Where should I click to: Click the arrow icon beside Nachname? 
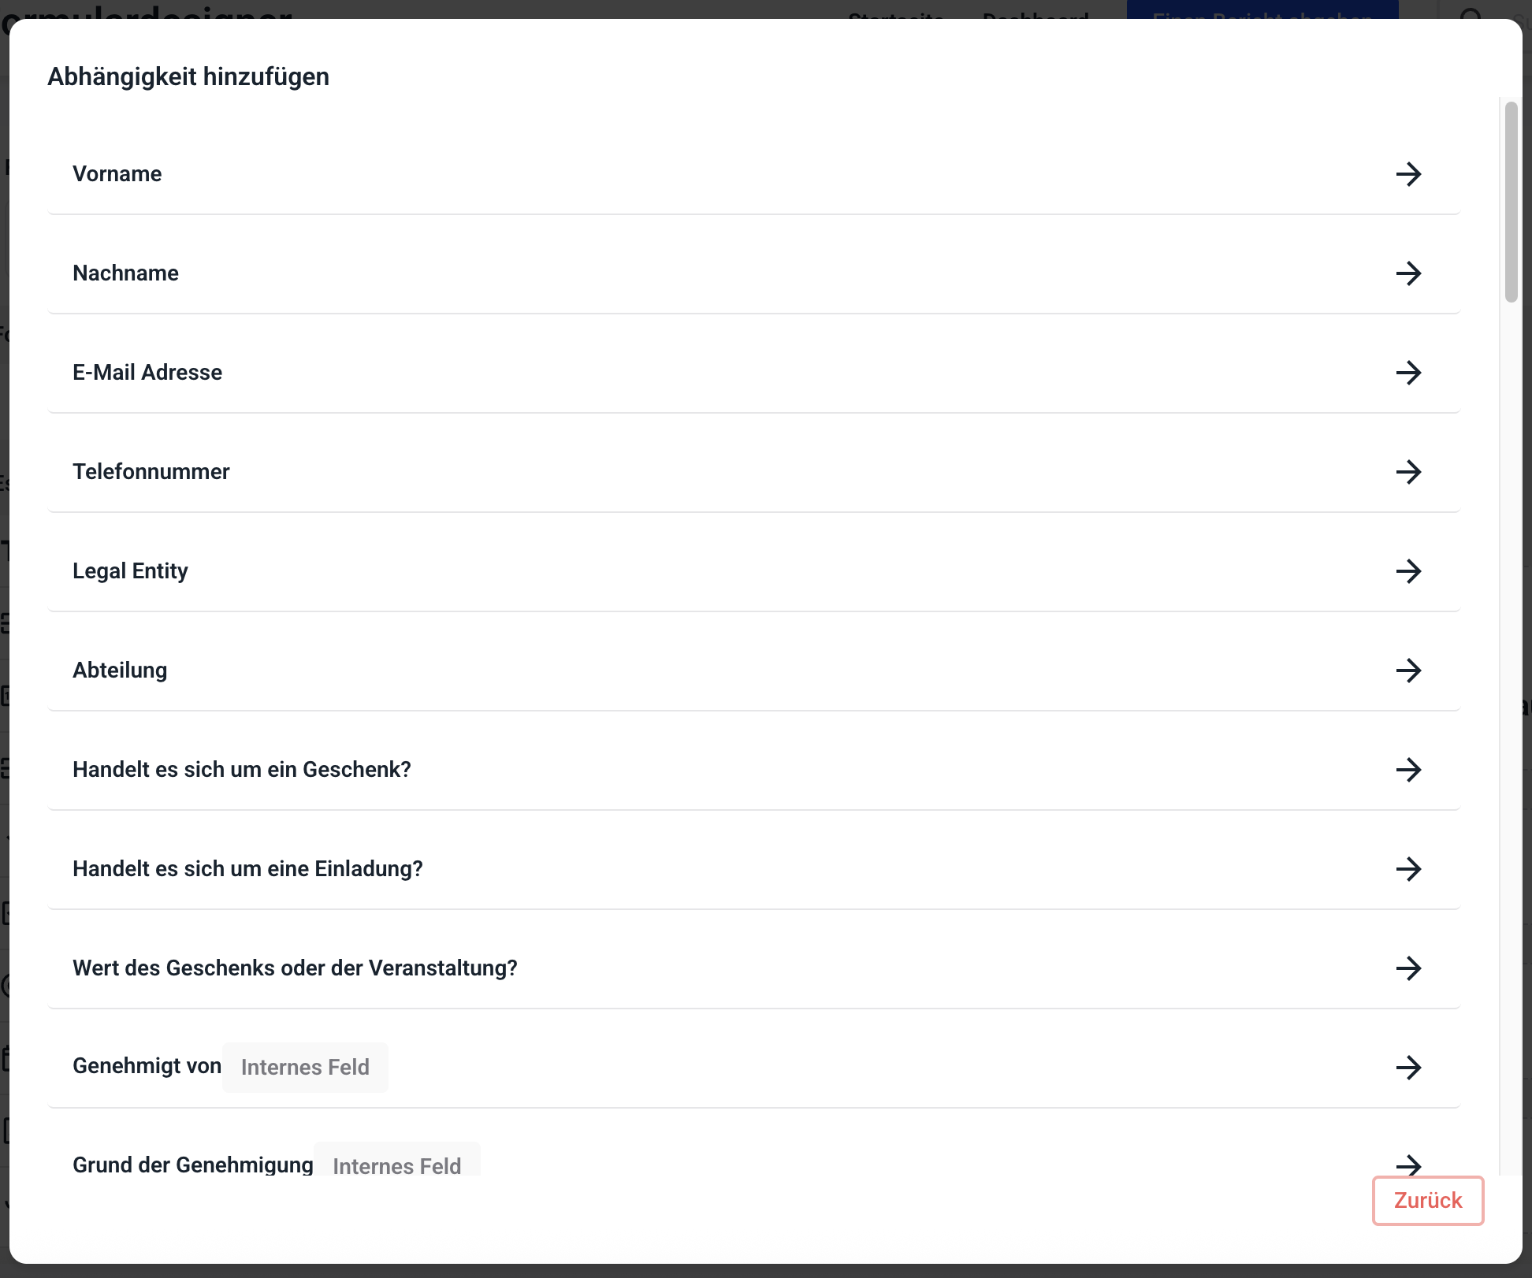pyautogui.click(x=1408, y=273)
